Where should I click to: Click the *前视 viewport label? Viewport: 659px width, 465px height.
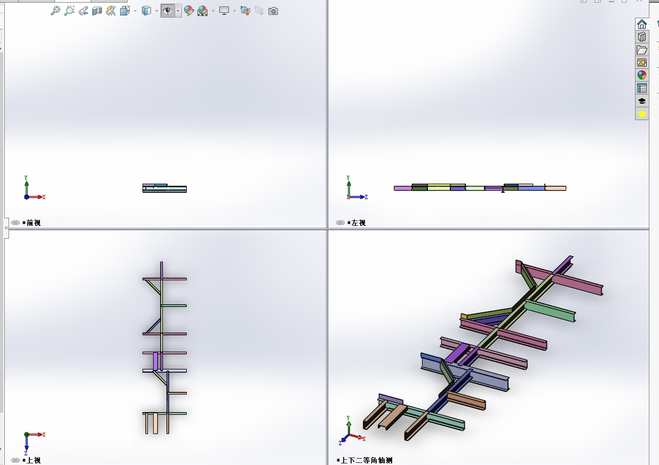pos(31,223)
